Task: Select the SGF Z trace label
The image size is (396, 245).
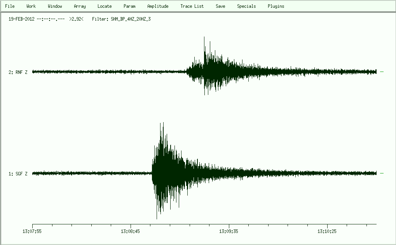Action: pos(18,174)
